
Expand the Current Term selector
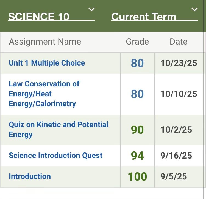pos(144,17)
